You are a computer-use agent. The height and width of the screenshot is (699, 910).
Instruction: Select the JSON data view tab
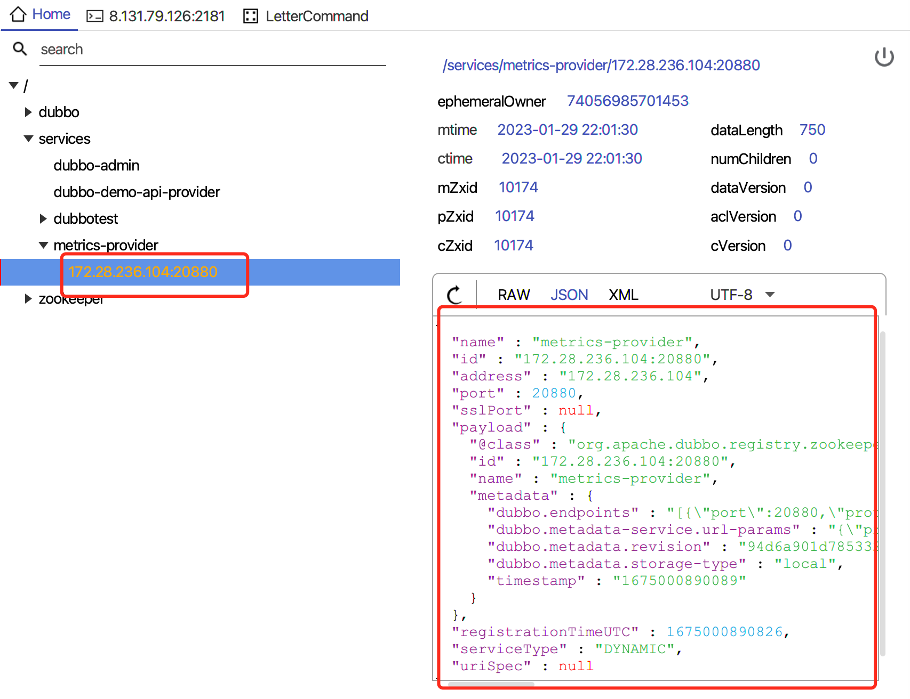pos(569,294)
